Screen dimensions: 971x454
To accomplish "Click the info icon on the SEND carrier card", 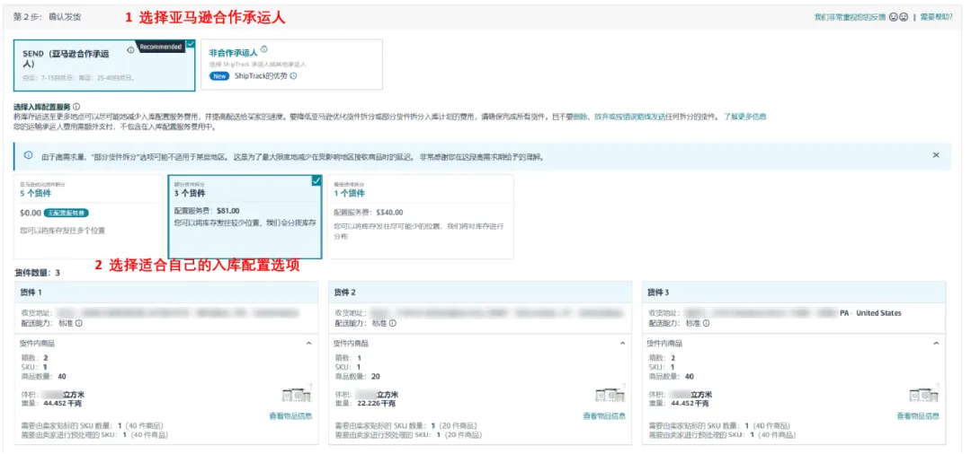I will [x=131, y=51].
